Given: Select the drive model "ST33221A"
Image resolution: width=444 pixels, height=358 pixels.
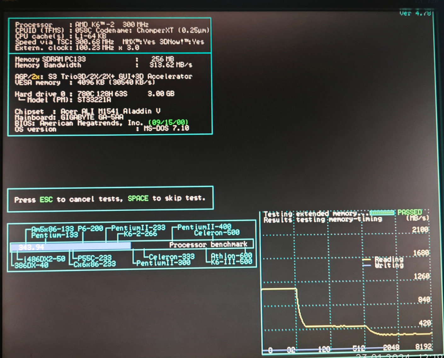Looking at the screenshot, I should click(94, 100).
